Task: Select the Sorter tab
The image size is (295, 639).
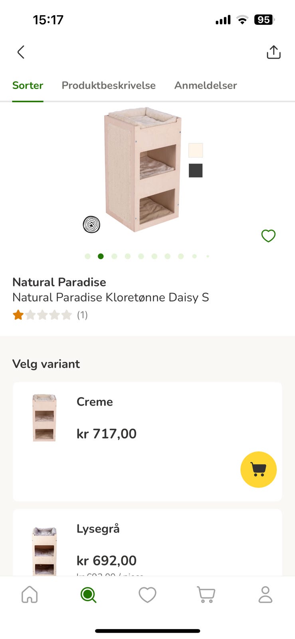Action: [28, 85]
